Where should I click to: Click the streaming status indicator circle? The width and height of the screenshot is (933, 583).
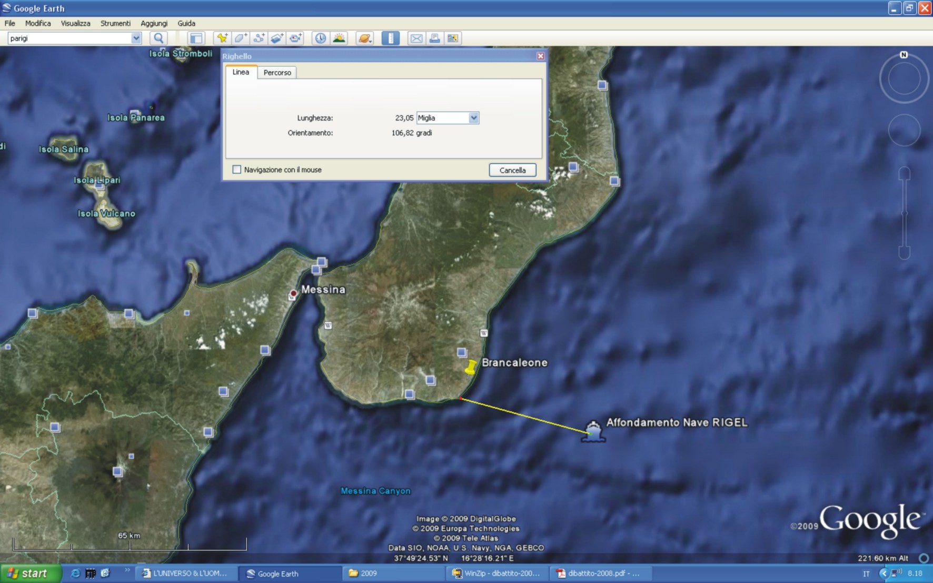[x=924, y=558]
